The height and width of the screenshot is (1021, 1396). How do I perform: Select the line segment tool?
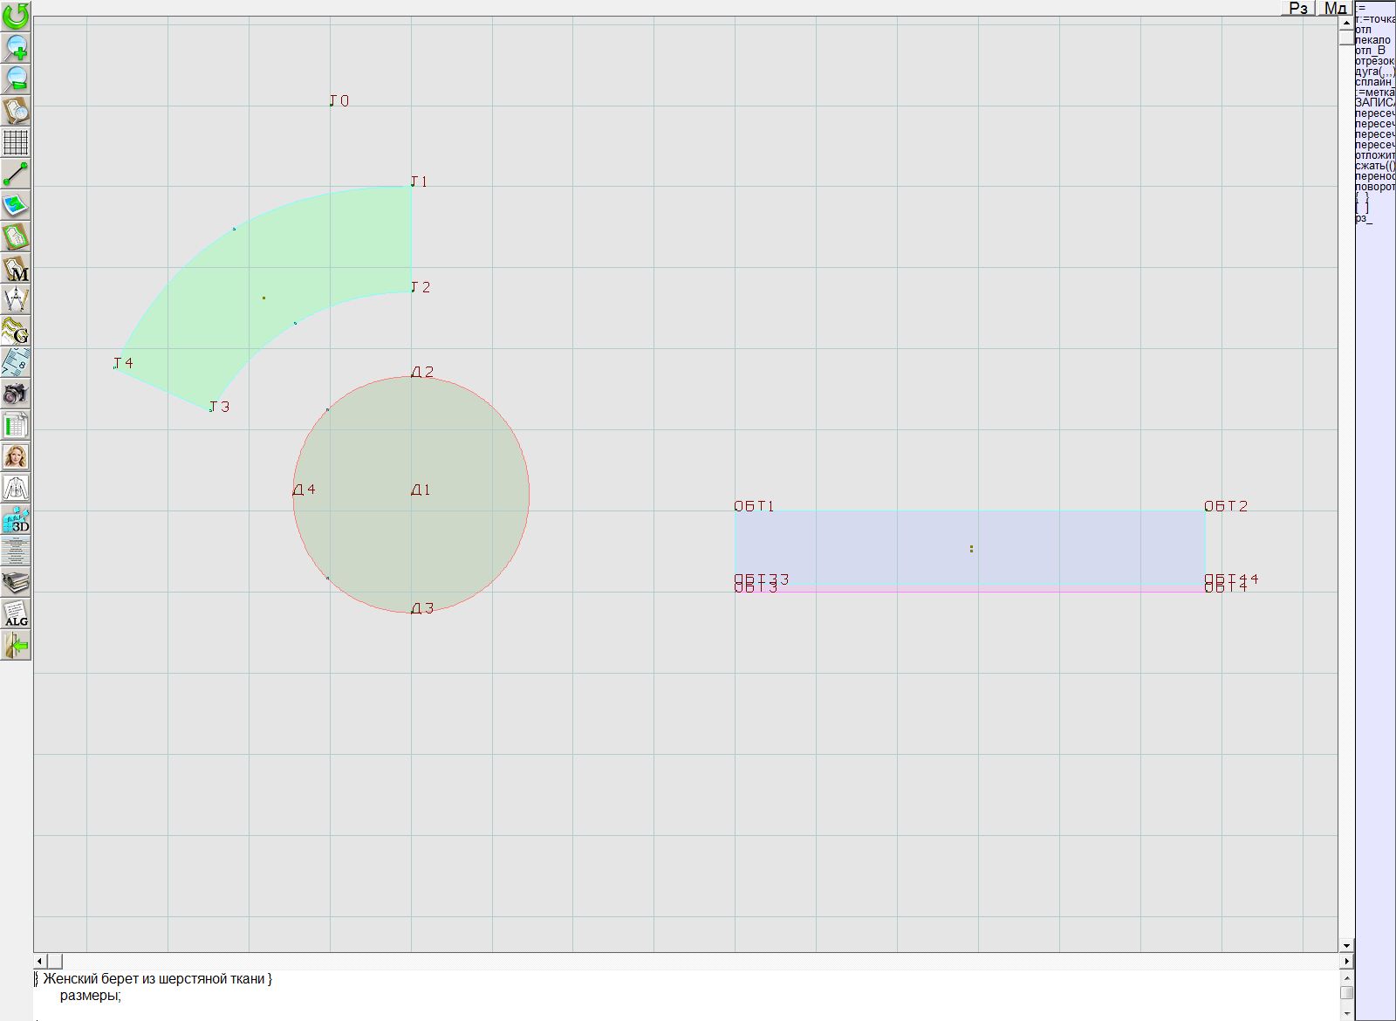tap(16, 174)
